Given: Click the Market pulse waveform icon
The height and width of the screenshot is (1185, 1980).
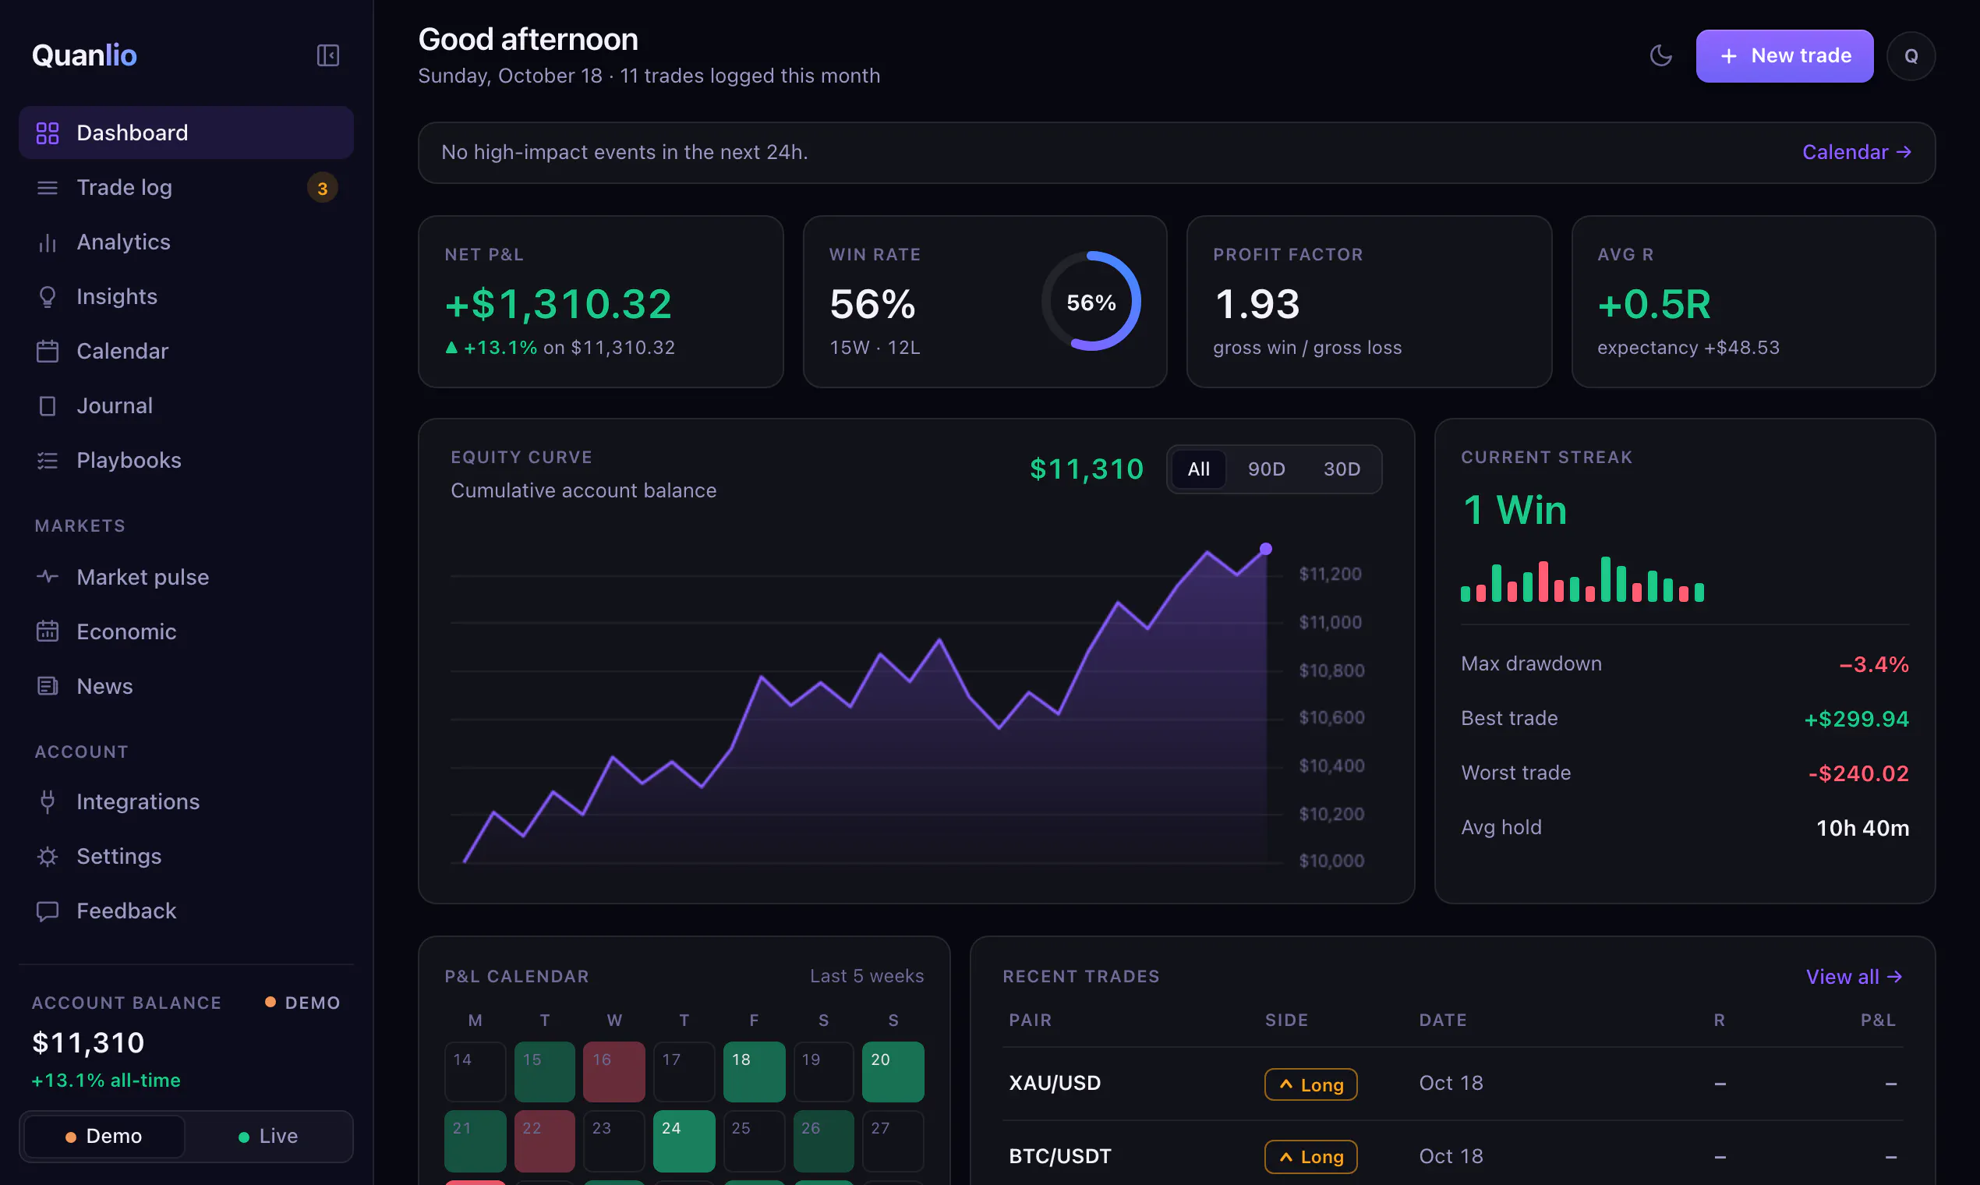Looking at the screenshot, I should pyautogui.click(x=48, y=577).
